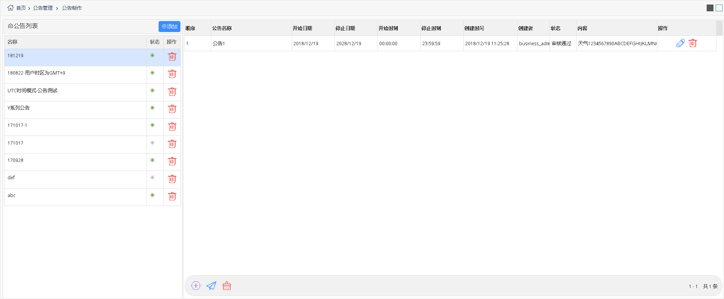Screen dimensions: 724x299
Task: Toggle status indicator for 171017
Action: 153,143
